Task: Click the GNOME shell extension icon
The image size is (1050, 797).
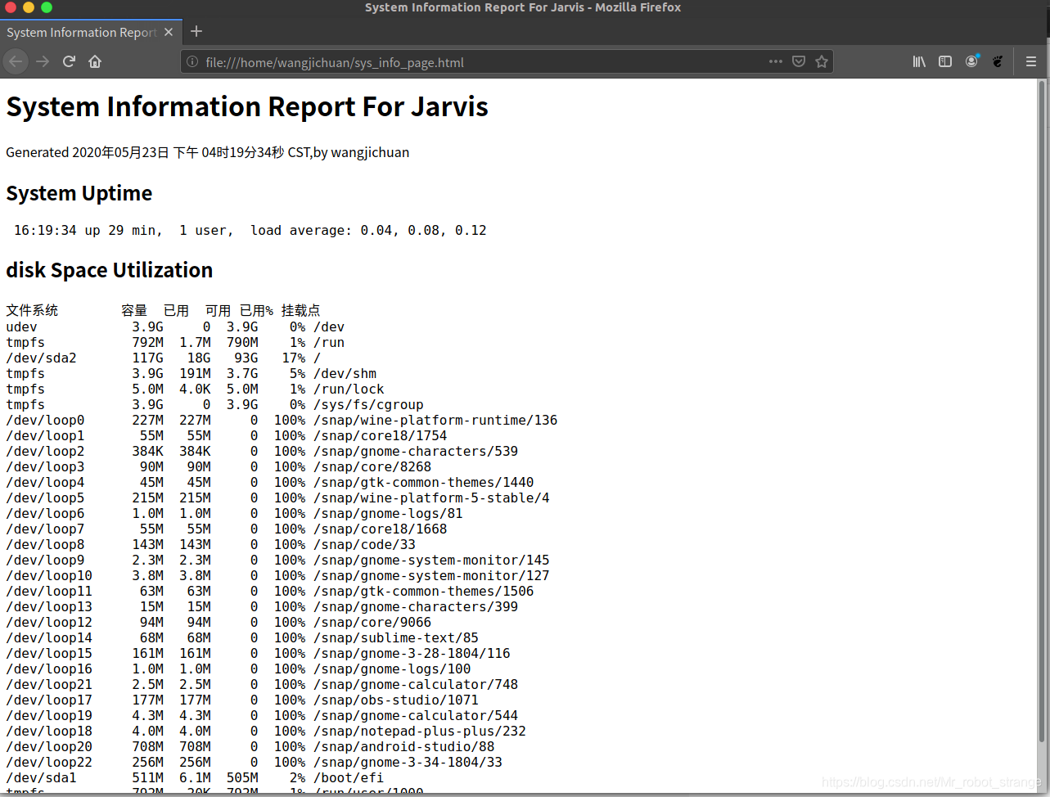Action: coord(998,61)
